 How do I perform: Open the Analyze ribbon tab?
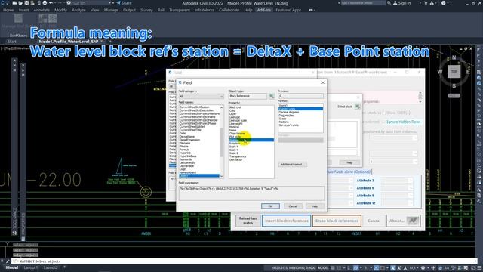tap(78, 10)
